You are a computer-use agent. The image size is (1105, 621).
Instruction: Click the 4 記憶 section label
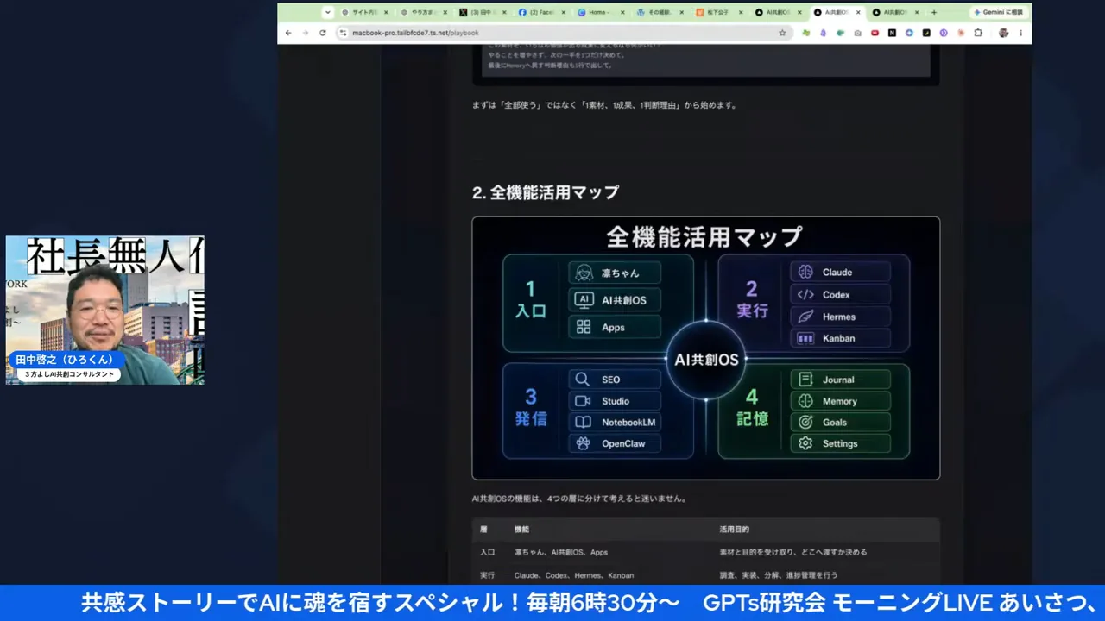click(752, 408)
